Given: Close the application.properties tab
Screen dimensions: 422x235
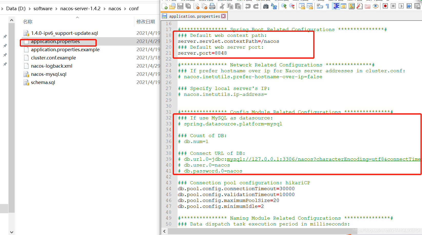Looking at the screenshot, I should coord(223,16).
